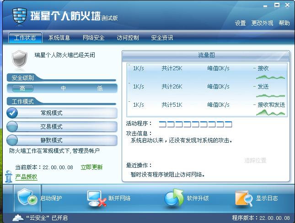Click the 断开网络 computer icon
Image resolution: width=295 pixels, height=223 pixels.
pos(97,198)
